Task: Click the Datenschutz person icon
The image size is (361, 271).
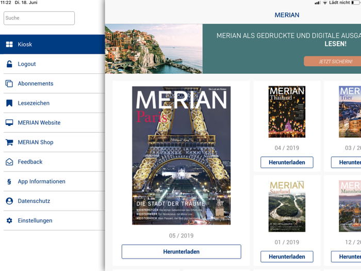Action: [x=9, y=201]
